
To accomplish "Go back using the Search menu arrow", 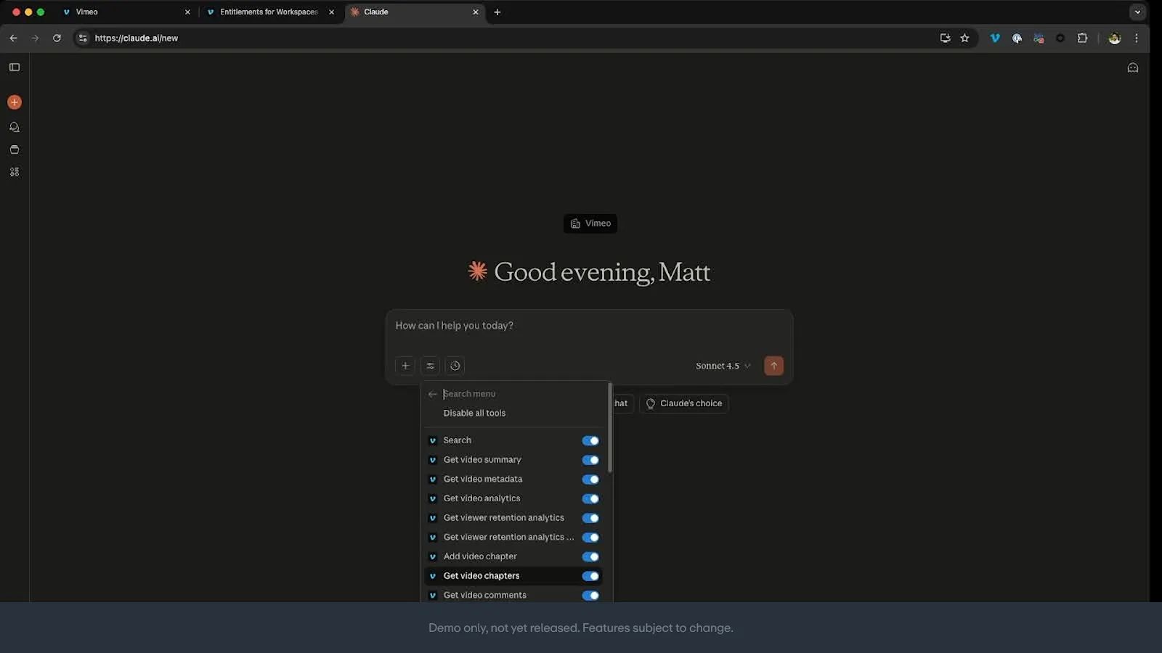I will (x=433, y=394).
